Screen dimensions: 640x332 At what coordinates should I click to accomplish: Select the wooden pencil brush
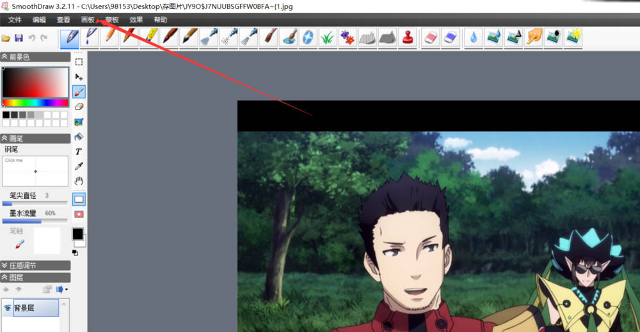[x=110, y=38]
